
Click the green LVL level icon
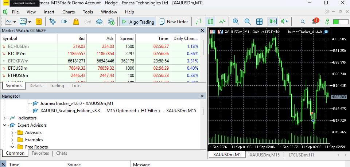pyautogui.click(x=327, y=22)
